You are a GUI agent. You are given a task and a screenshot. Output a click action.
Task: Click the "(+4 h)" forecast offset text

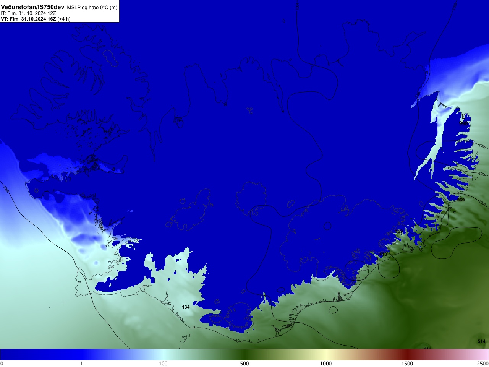coord(64,19)
